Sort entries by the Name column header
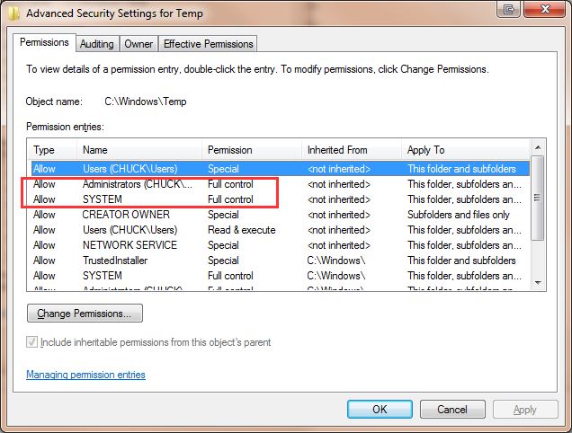This screenshot has height=433, width=572. pyautogui.click(x=139, y=150)
